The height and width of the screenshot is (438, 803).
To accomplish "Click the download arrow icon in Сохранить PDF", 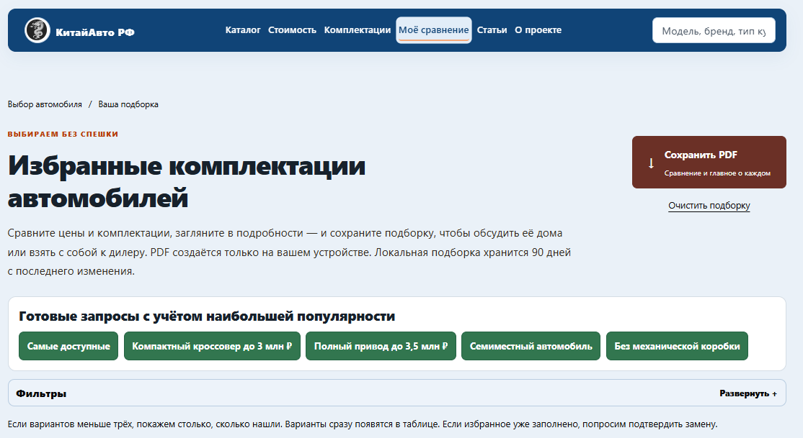I will [651, 163].
